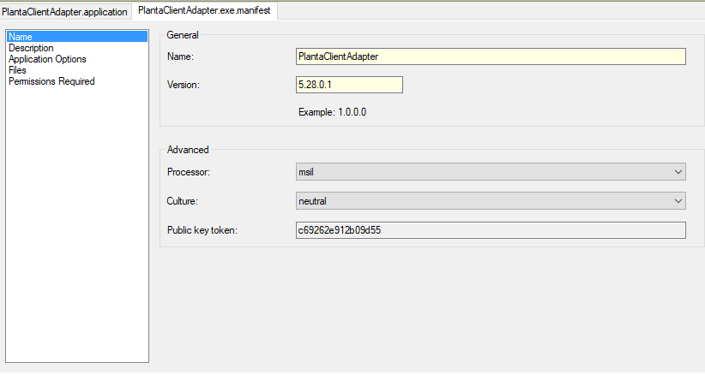Switch to the PlantaClientAdapter.application tab
This screenshot has height=374, width=705.
(x=64, y=12)
